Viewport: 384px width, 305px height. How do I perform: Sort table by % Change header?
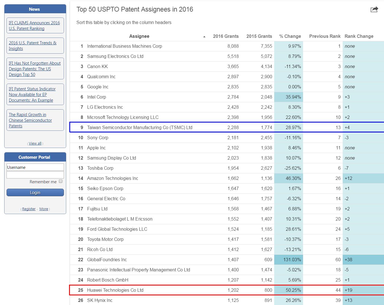(x=290, y=36)
